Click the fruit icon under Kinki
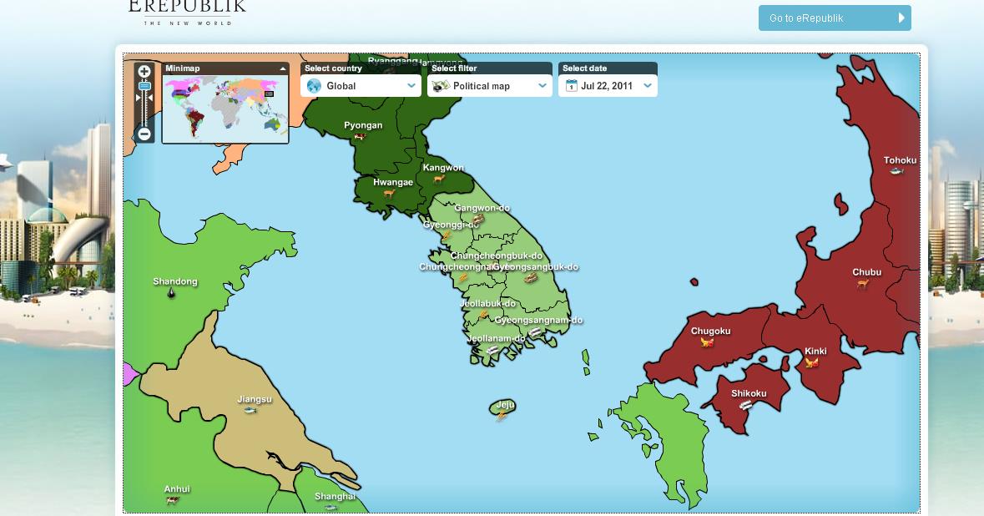 coord(812,362)
